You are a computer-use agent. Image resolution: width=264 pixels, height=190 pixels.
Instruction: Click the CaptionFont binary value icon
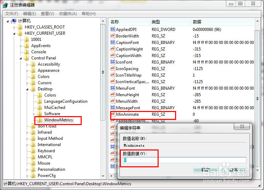113,42
